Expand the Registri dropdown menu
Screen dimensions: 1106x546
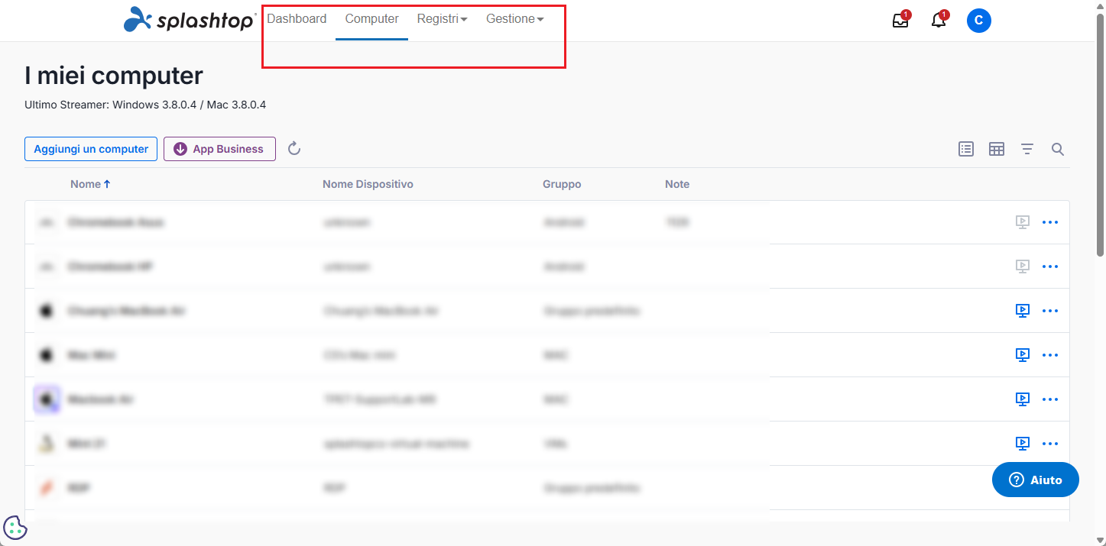coord(442,19)
